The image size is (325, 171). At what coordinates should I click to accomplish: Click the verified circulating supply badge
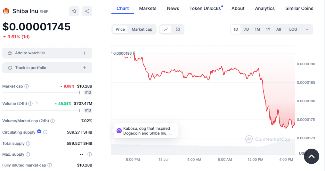39,131
